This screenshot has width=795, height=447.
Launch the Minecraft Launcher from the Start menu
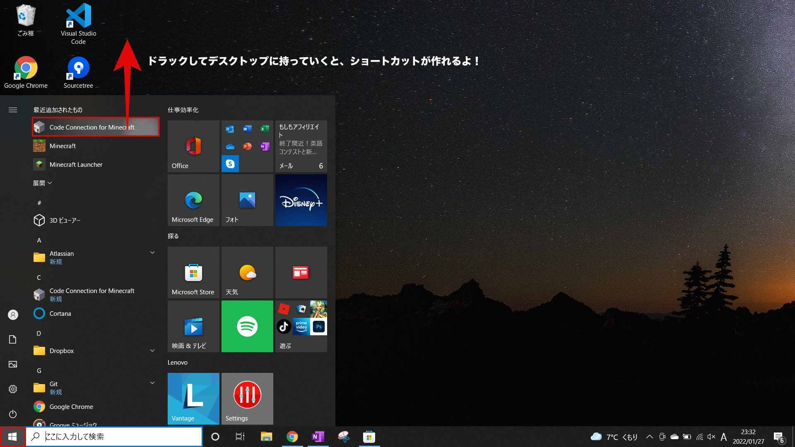[76, 164]
